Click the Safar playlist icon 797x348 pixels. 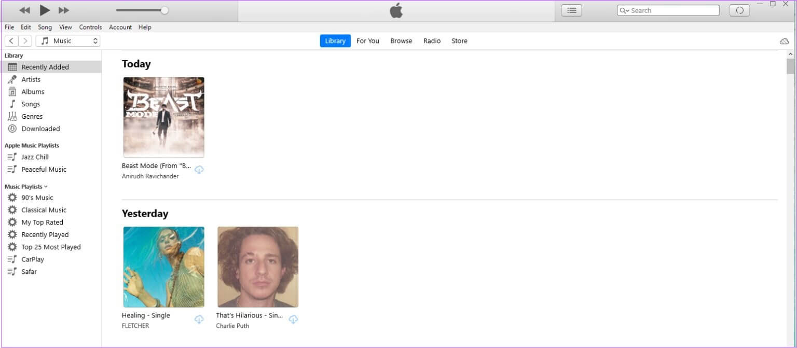pyautogui.click(x=12, y=272)
